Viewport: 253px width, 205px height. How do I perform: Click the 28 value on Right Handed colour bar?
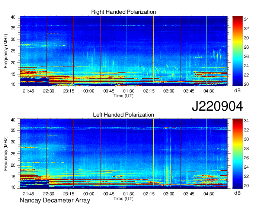point(246,47)
